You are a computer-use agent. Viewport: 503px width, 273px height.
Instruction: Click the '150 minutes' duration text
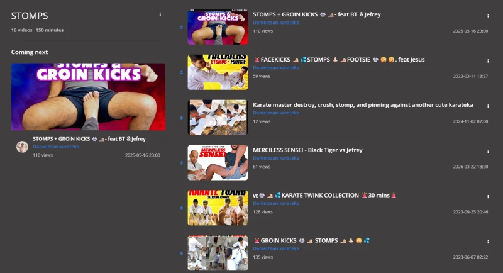tap(50, 30)
